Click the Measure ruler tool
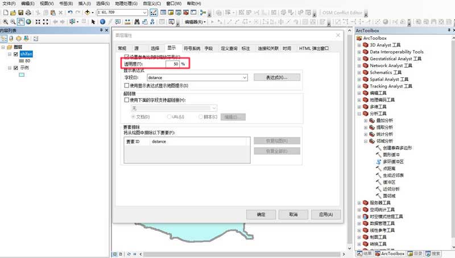The image size is (455, 258). pyautogui.click(x=127, y=22)
